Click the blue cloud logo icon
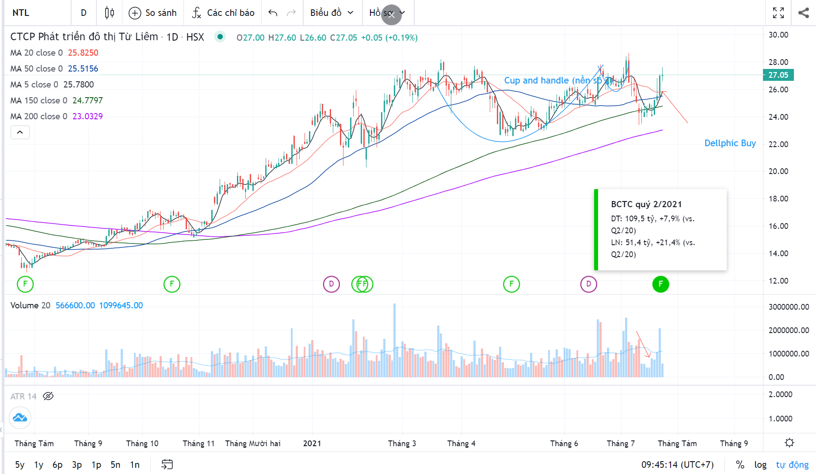The height and width of the screenshot is (474, 816). coord(20,417)
